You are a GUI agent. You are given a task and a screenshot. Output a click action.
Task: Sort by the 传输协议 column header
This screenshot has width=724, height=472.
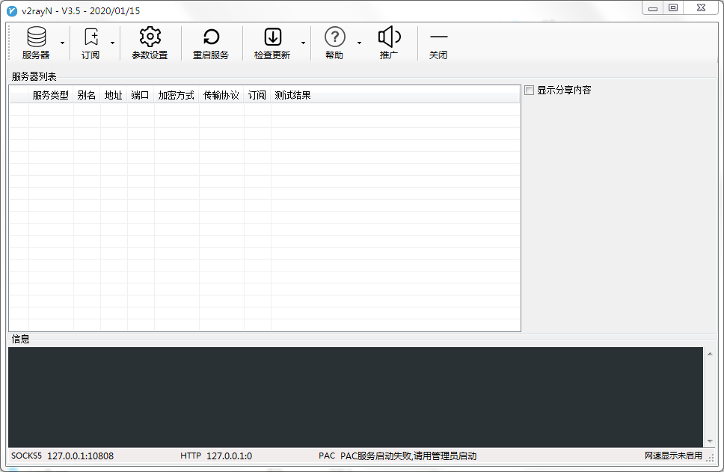click(x=221, y=95)
